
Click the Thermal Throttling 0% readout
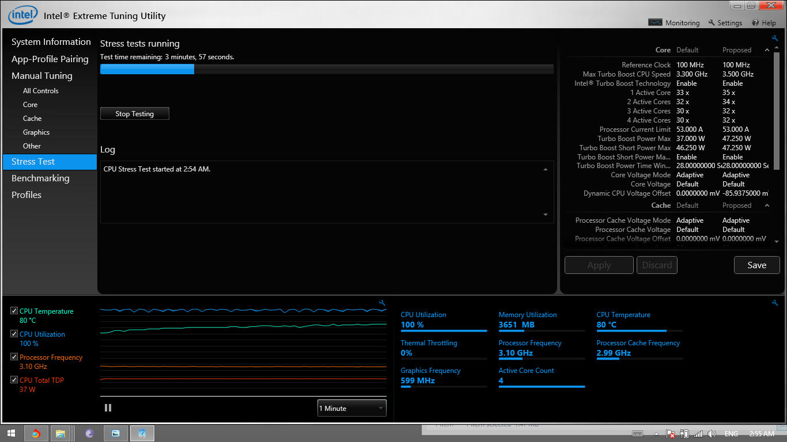point(407,353)
